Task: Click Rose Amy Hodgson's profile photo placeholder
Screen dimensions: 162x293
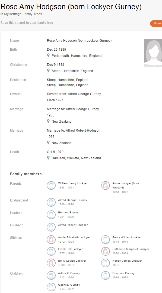Action: (x=153, y=53)
